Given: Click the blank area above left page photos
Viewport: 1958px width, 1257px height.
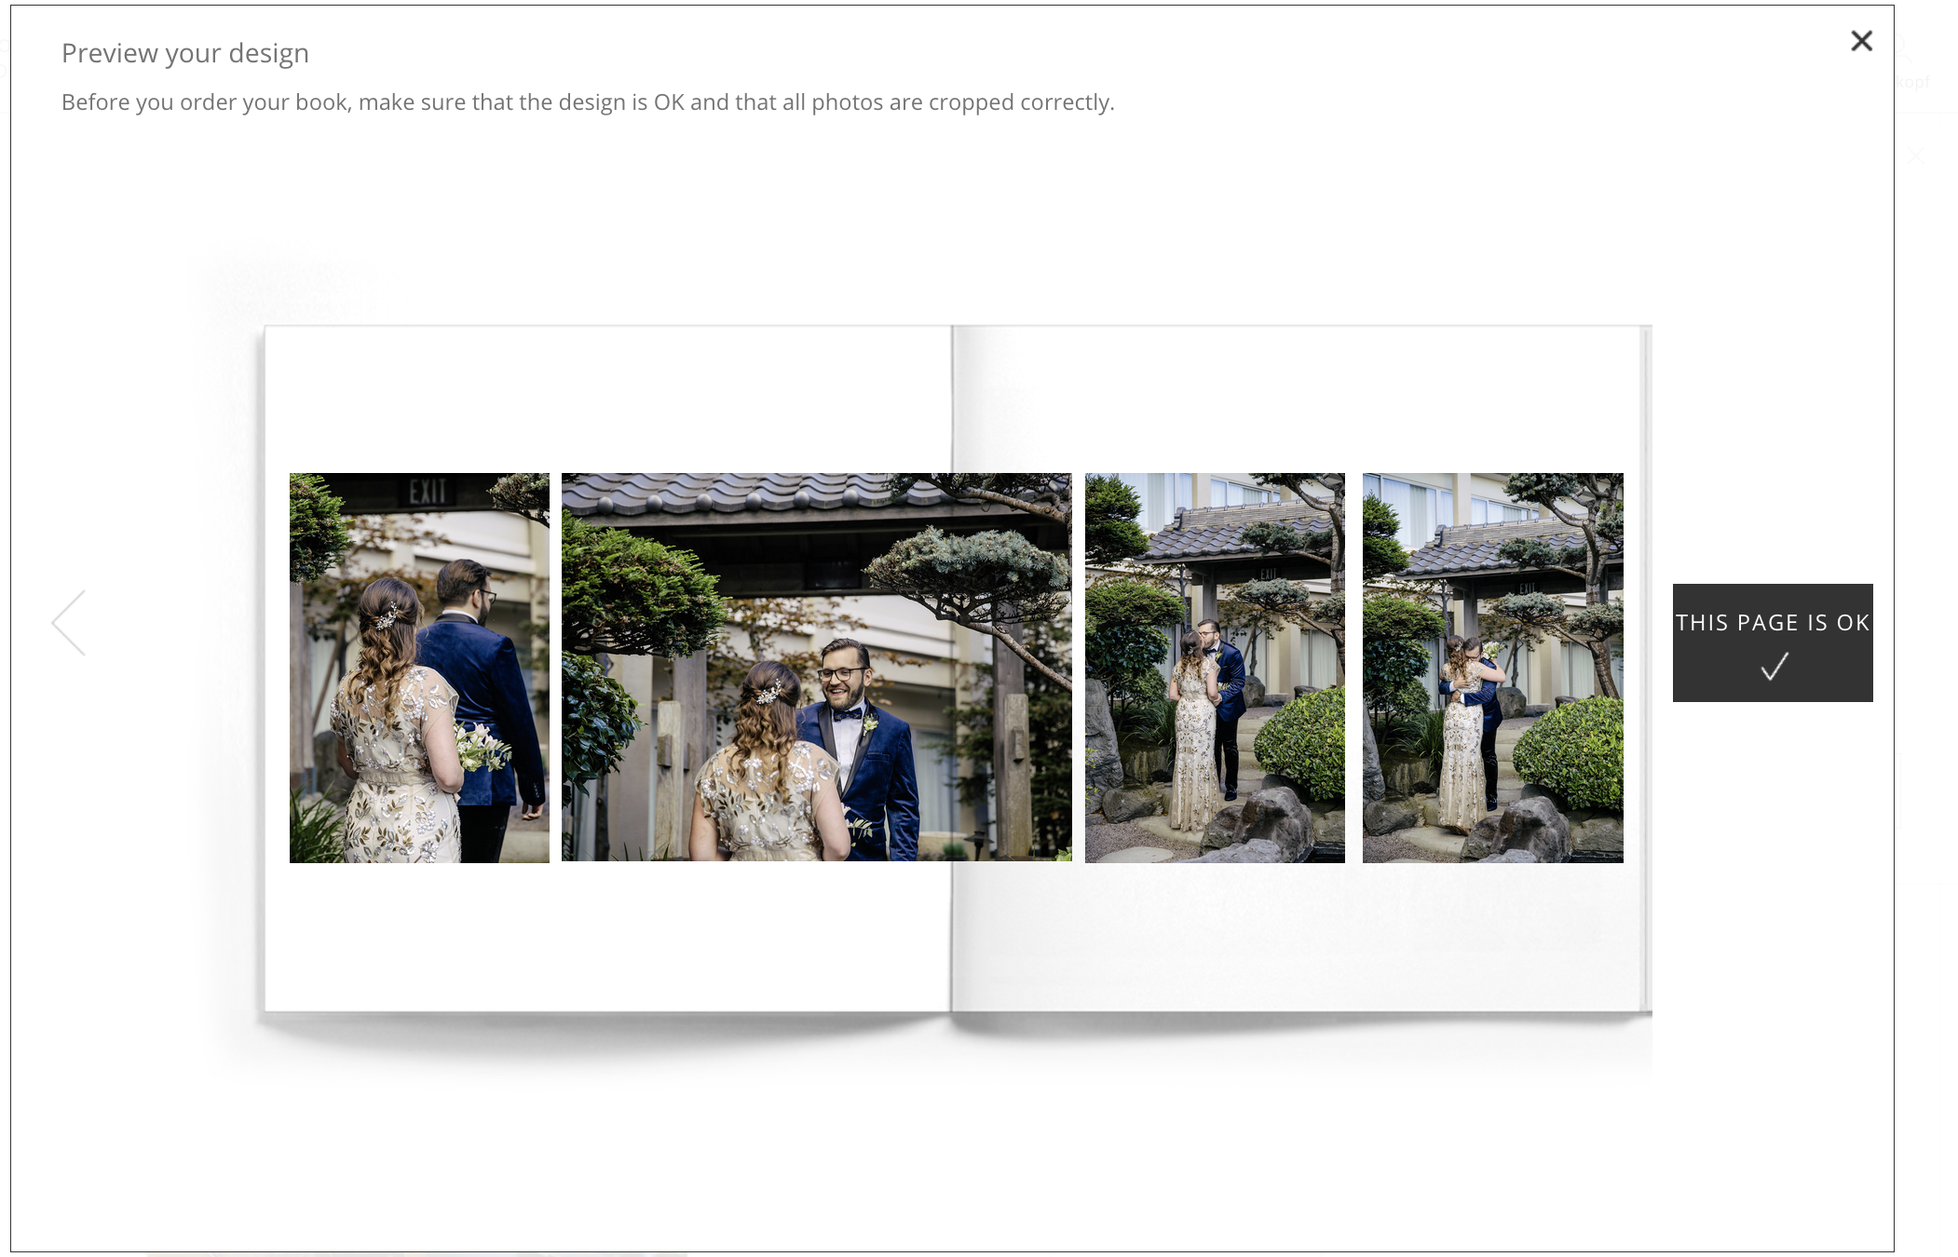Looking at the screenshot, I should [x=605, y=400].
